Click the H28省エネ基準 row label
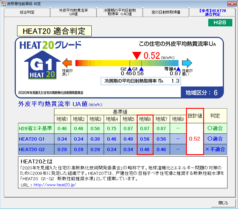238x209 pixels. (36, 128)
